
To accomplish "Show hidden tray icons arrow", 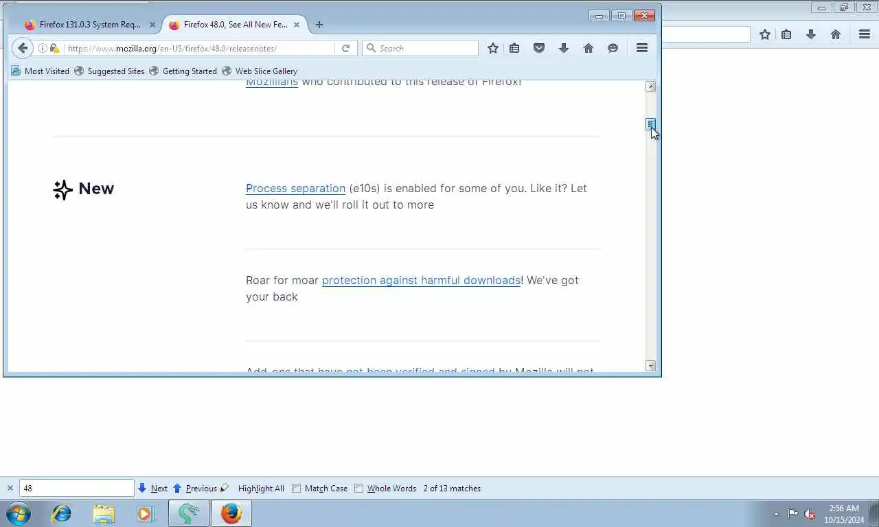I will click(x=776, y=514).
